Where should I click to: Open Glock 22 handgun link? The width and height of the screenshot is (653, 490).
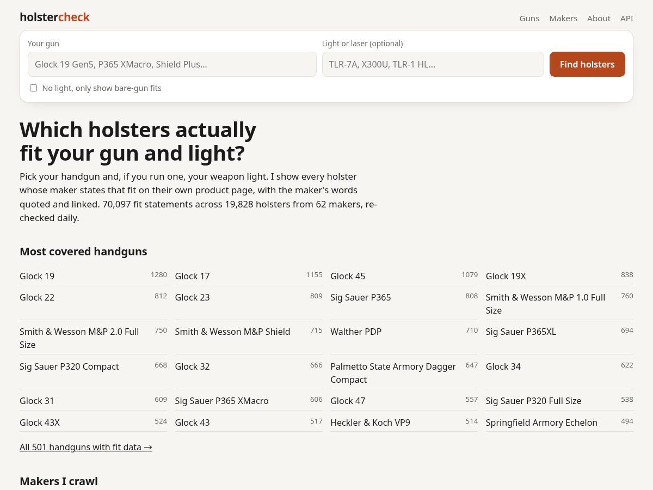[37, 297]
